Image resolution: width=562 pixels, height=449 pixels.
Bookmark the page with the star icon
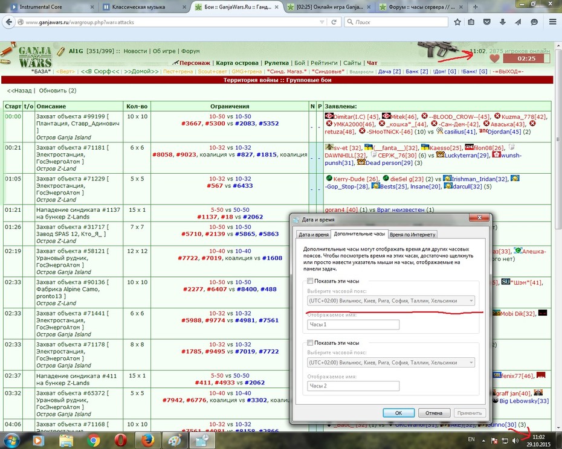(x=457, y=22)
